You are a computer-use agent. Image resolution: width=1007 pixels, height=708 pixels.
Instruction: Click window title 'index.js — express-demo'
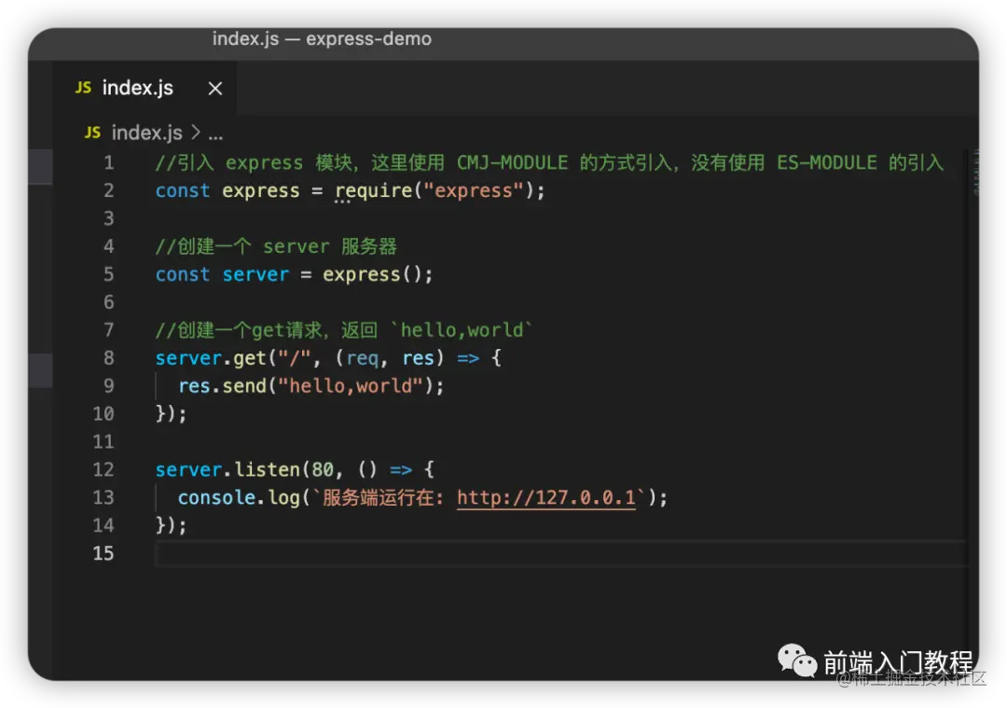pyautogui.click(x=322, y=39)
